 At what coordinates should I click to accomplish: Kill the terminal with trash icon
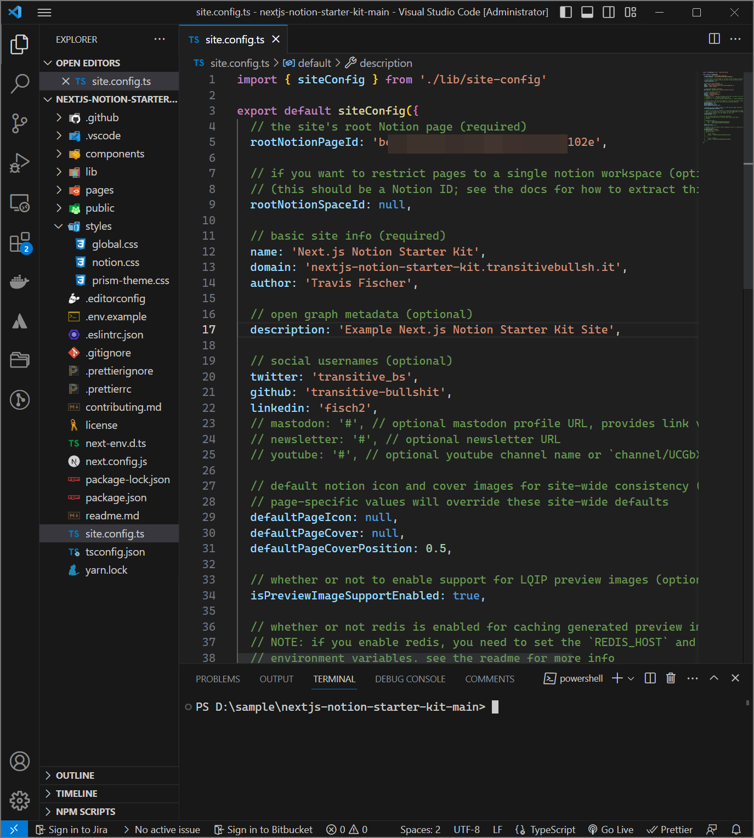[671, 678]
